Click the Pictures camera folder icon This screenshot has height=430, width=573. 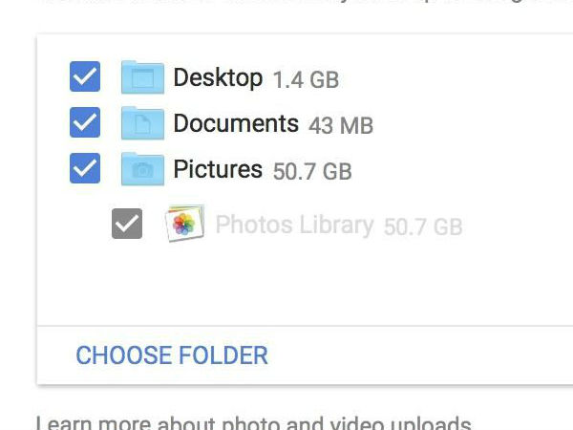[142, 169]
